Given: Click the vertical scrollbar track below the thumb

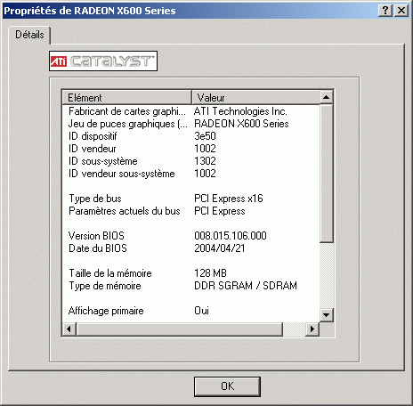Looking at the screenshot, I should point(327,275).
